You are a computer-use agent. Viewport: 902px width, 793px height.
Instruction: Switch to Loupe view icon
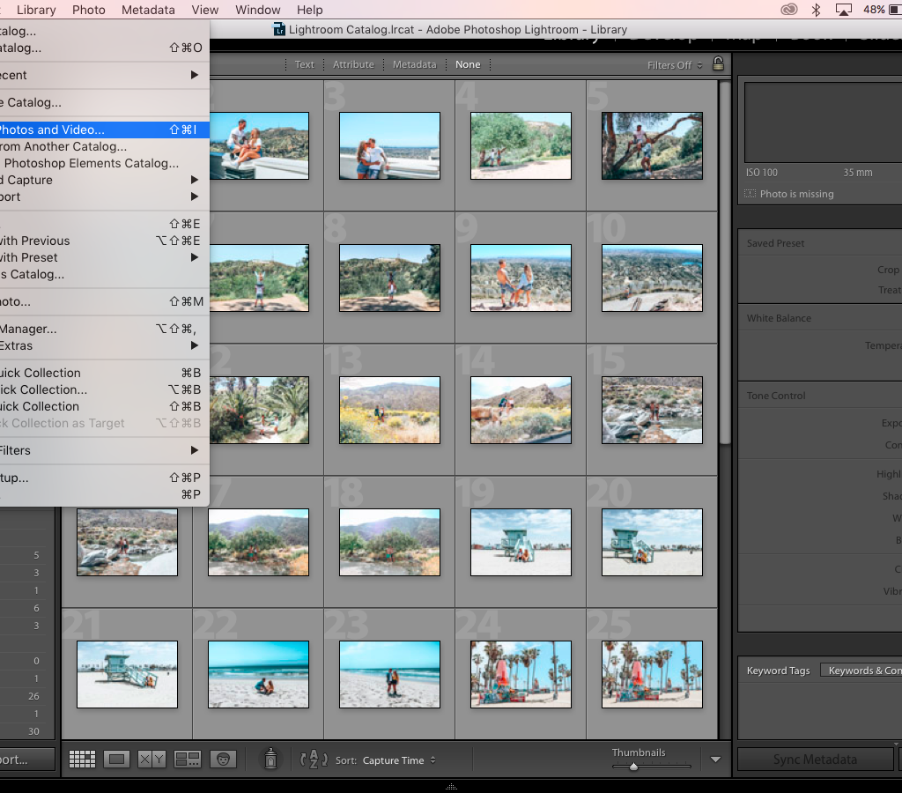[x=117, y=759]
